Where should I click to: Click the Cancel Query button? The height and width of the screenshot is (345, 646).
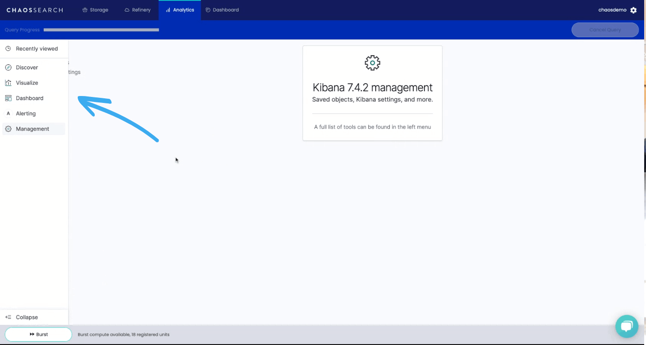tap(605, 29)
